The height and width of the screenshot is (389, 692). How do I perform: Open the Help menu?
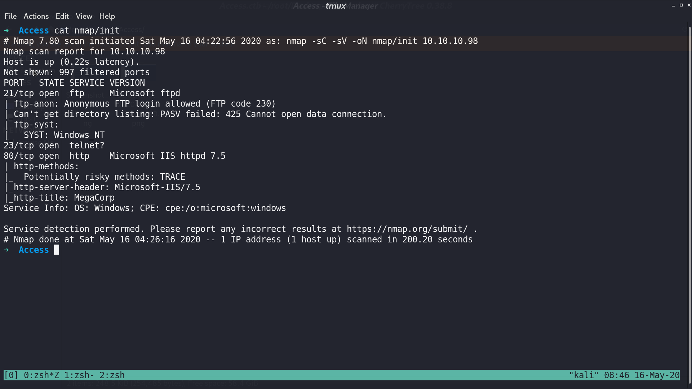tap(107, 16)
